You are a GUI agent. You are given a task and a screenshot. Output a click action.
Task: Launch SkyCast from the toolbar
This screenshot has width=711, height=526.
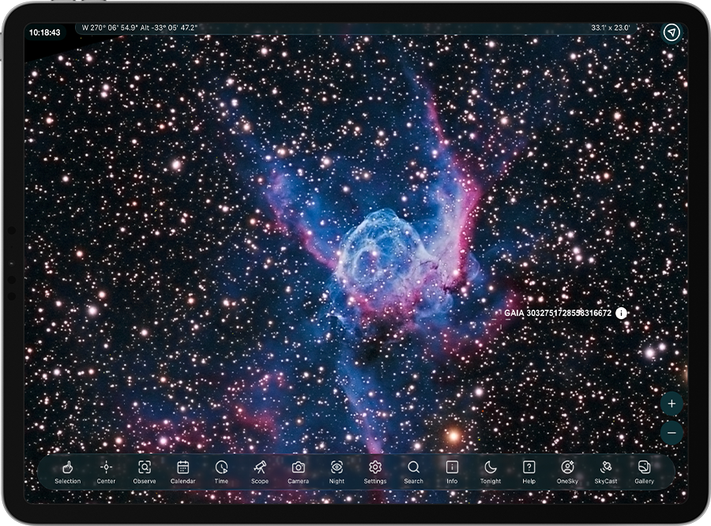[x=606, y=471]
